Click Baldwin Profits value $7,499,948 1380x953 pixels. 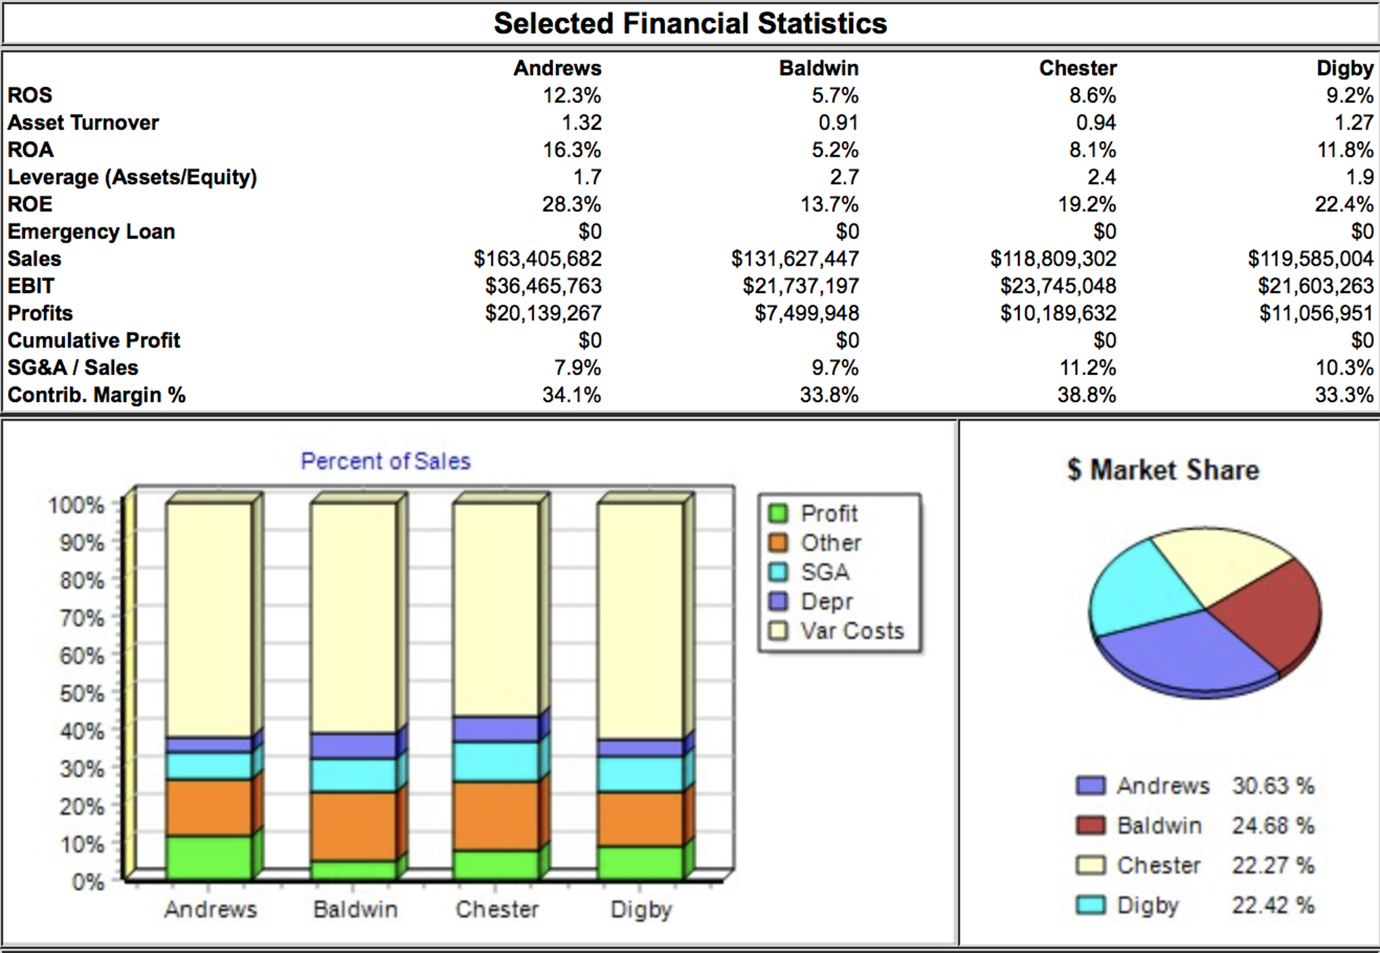pyautogui.click(x=807, y=314)
